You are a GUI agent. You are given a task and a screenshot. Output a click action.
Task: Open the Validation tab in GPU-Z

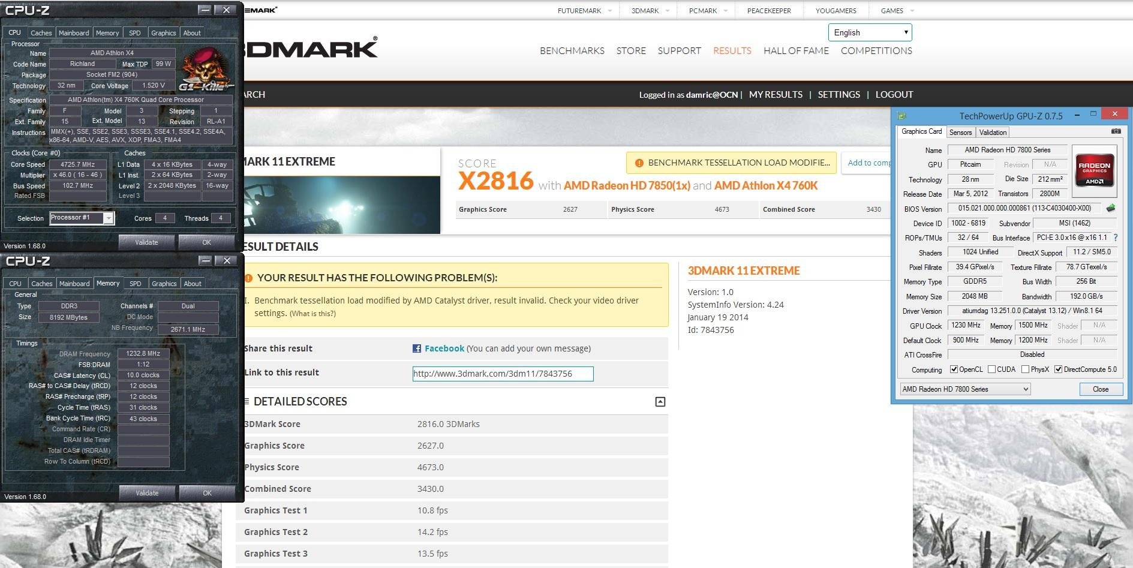(993, 133)
